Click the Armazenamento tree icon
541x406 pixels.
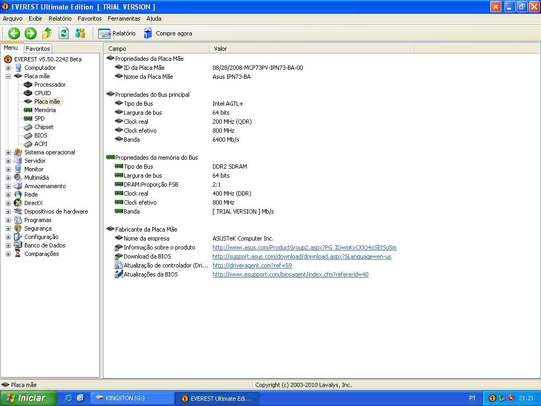tap(18, 186)
